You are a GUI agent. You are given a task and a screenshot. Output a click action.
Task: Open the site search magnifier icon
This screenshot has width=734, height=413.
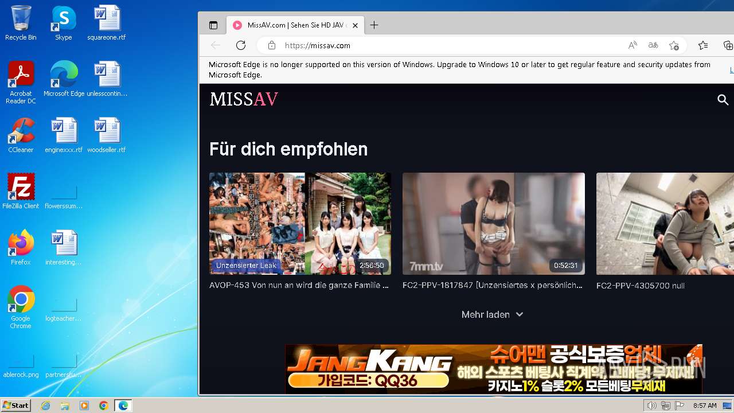pos(723,100)
